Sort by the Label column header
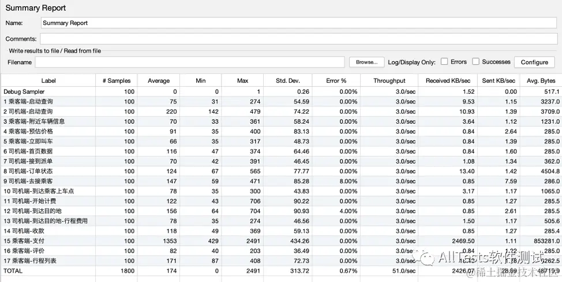 [x=48, y=81]
